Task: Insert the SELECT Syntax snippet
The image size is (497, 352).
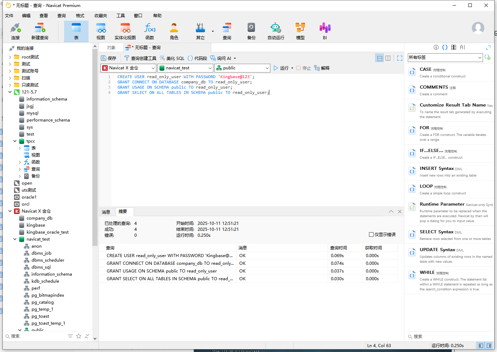Action: click(449, 235)
